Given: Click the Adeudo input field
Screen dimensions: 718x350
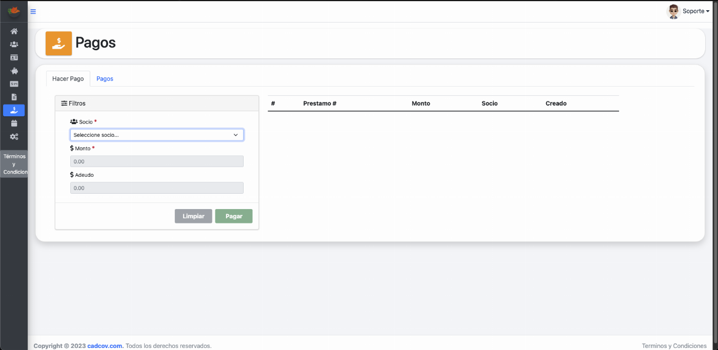Looking at the screenshot, I should (x=156, y=188).
